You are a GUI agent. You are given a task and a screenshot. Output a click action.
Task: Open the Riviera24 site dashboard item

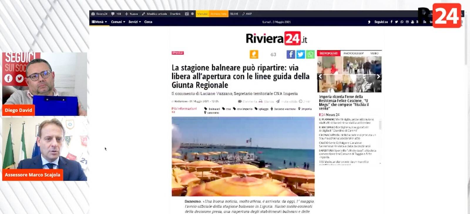[99, 14]
